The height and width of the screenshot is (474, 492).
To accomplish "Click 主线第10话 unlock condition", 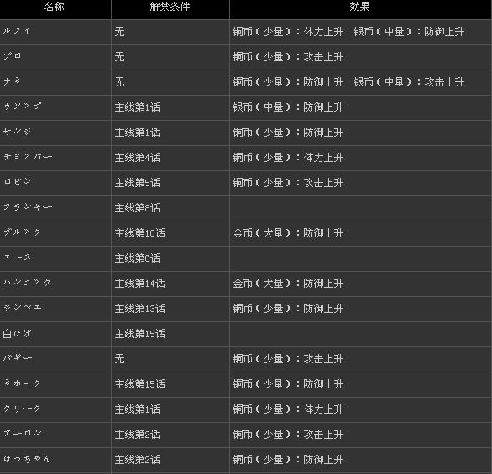I will [x=140, y=233].
